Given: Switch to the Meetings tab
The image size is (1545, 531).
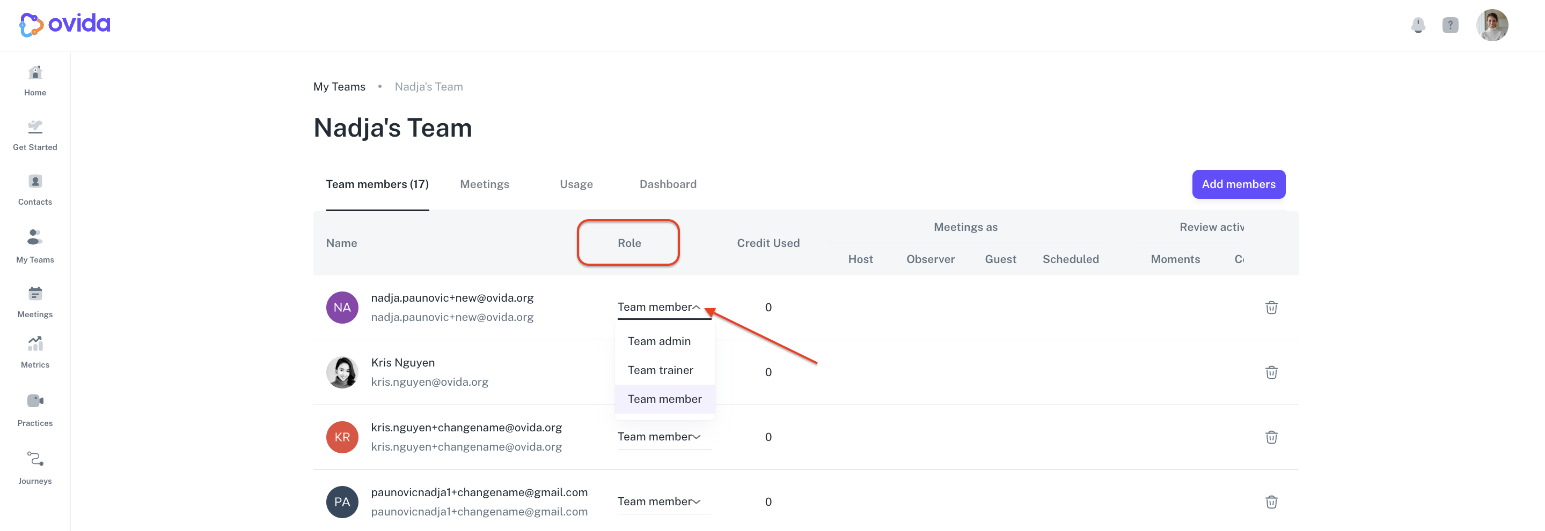Looking at the screenshot, I should click(x=484, y=184).
